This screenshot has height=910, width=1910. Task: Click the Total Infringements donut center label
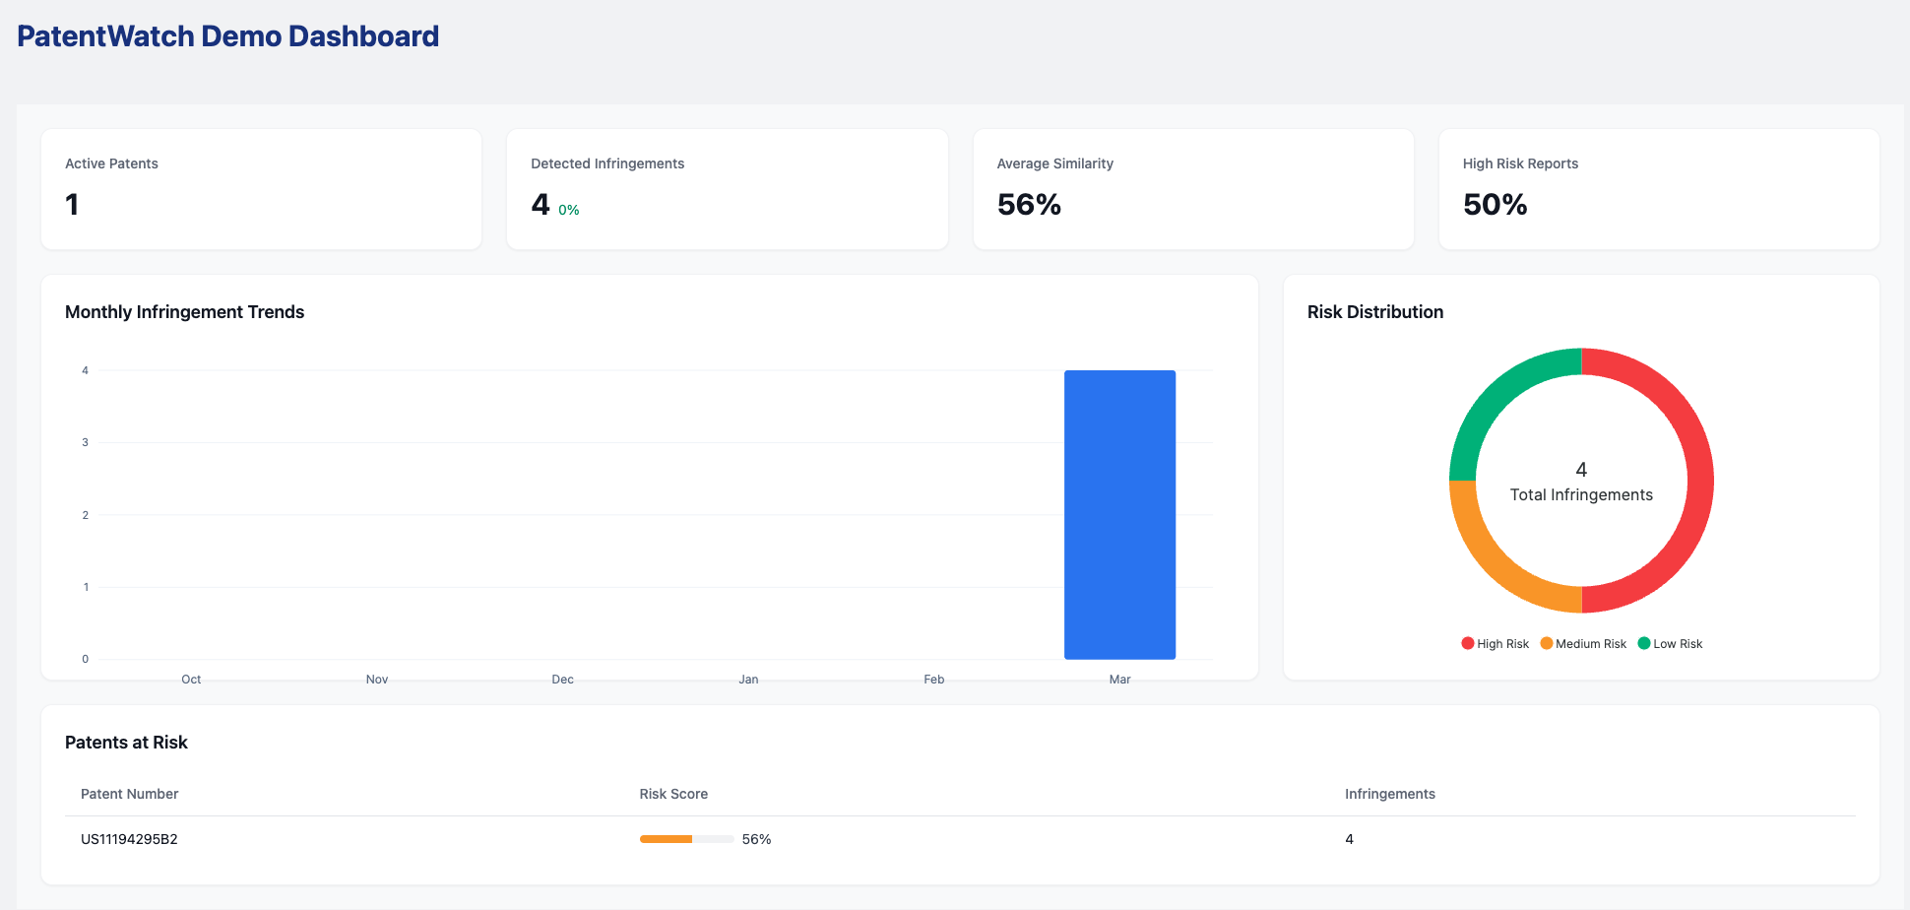tap(1581, 494)
